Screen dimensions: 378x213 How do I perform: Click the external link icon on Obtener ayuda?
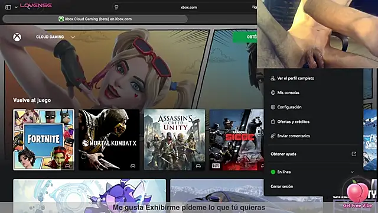click(x=354, y=154)
